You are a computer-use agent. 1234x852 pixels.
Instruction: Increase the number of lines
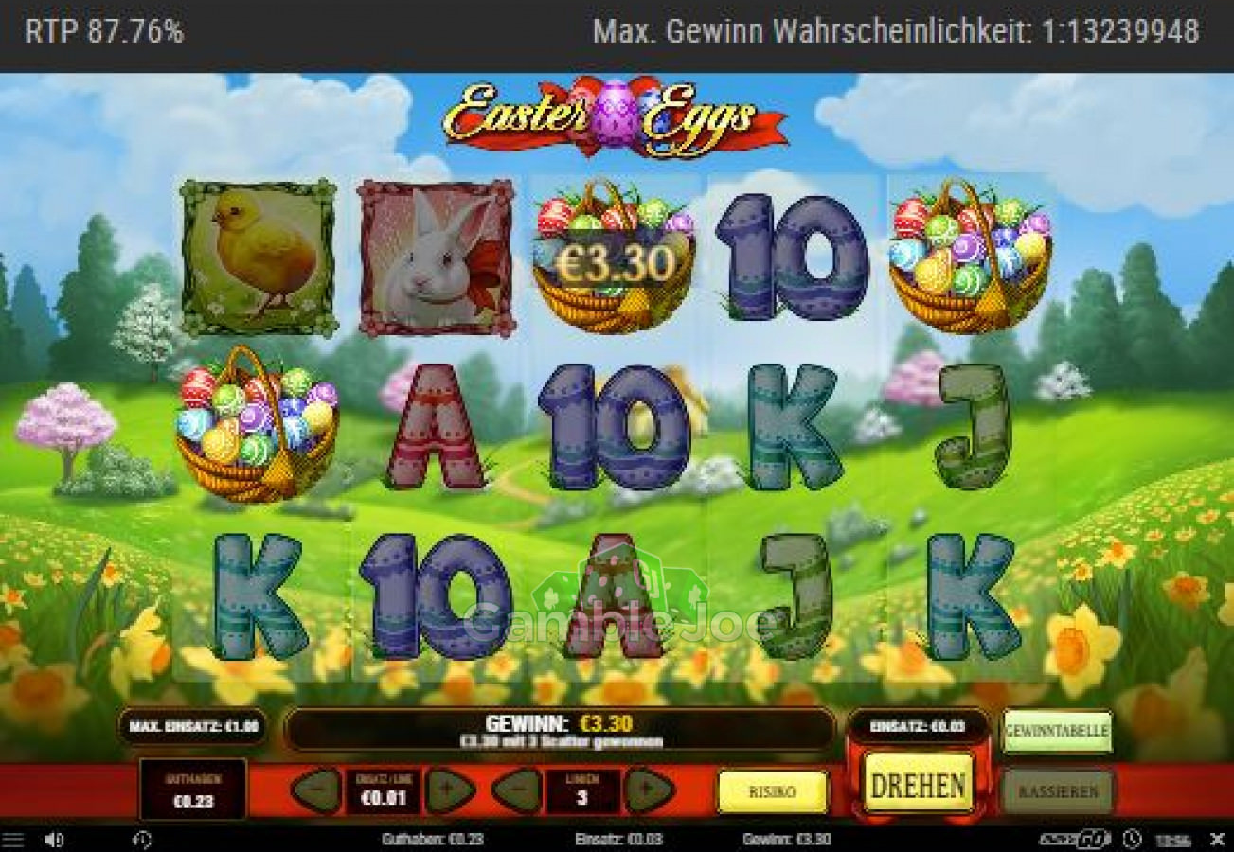(651, 790)
